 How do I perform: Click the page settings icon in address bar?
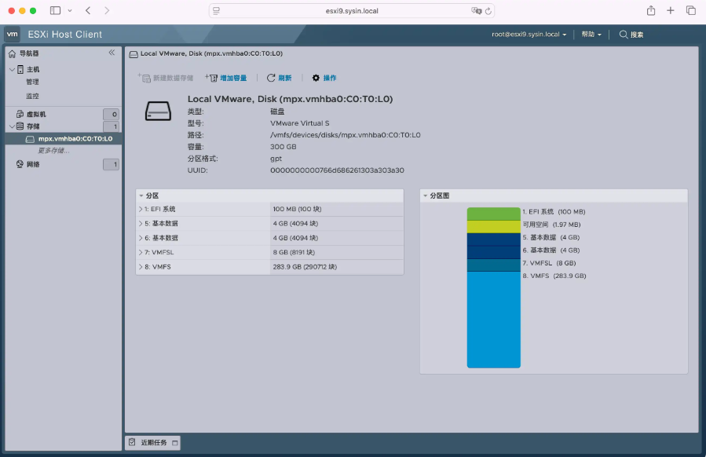pyautogui.click(x=216, y=11)
